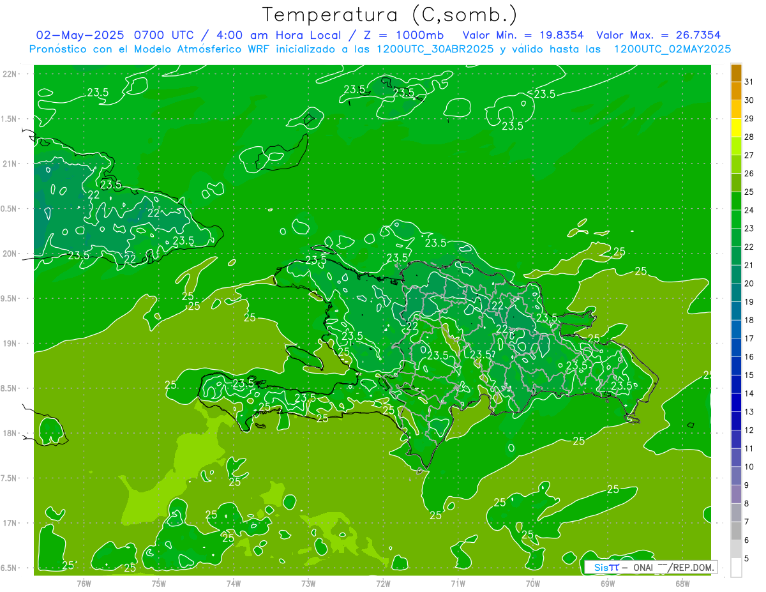Click the "18N" latitude axis label
Image resolution: width=766 pixels, height=592 pixels.
(9, 434)
